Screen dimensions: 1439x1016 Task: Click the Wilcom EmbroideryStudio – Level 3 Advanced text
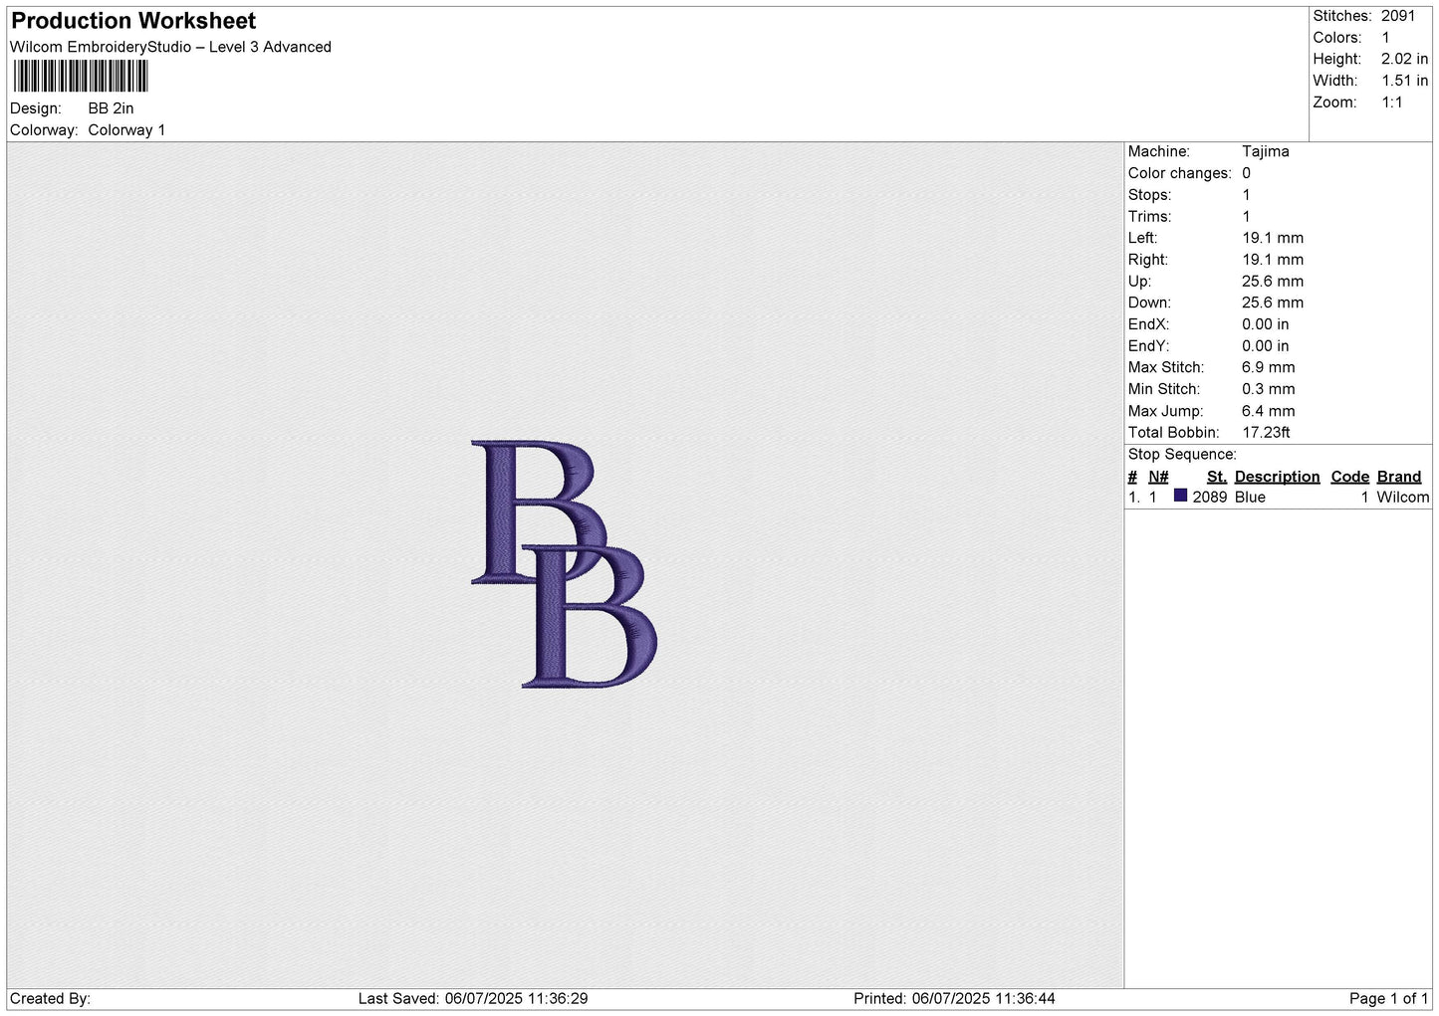(170, 47)
